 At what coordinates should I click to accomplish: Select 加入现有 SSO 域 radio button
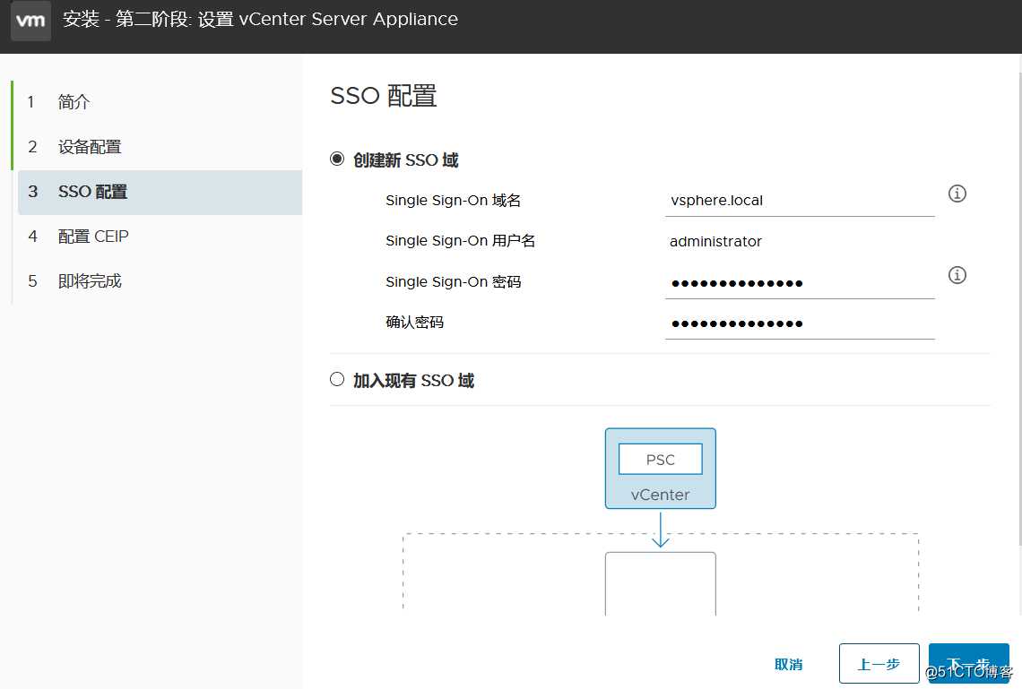click(x=337, y=379)
